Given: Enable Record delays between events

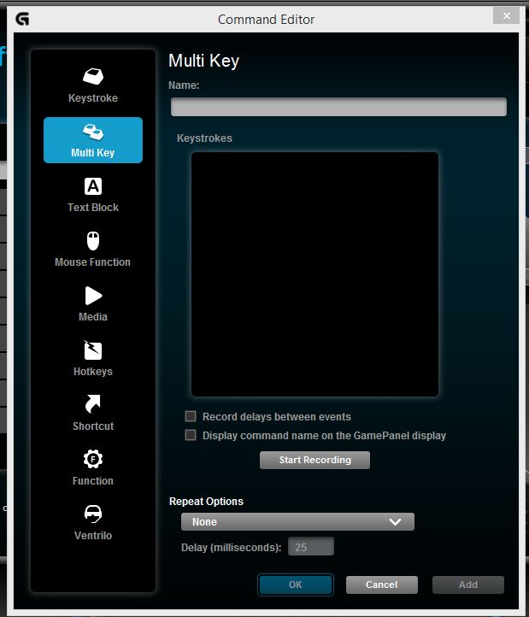Looking at the screenshot, I should 191,417.
